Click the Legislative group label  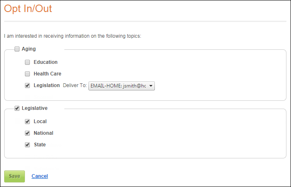point(34,108)
